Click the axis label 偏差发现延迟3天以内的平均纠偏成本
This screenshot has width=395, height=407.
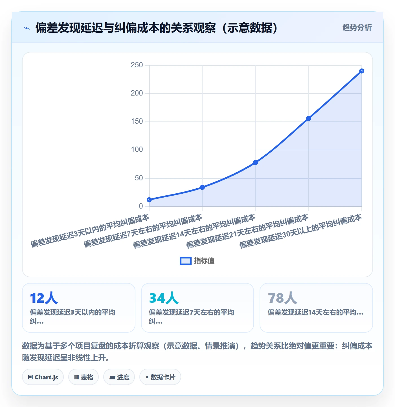click(x=90, y=231)
